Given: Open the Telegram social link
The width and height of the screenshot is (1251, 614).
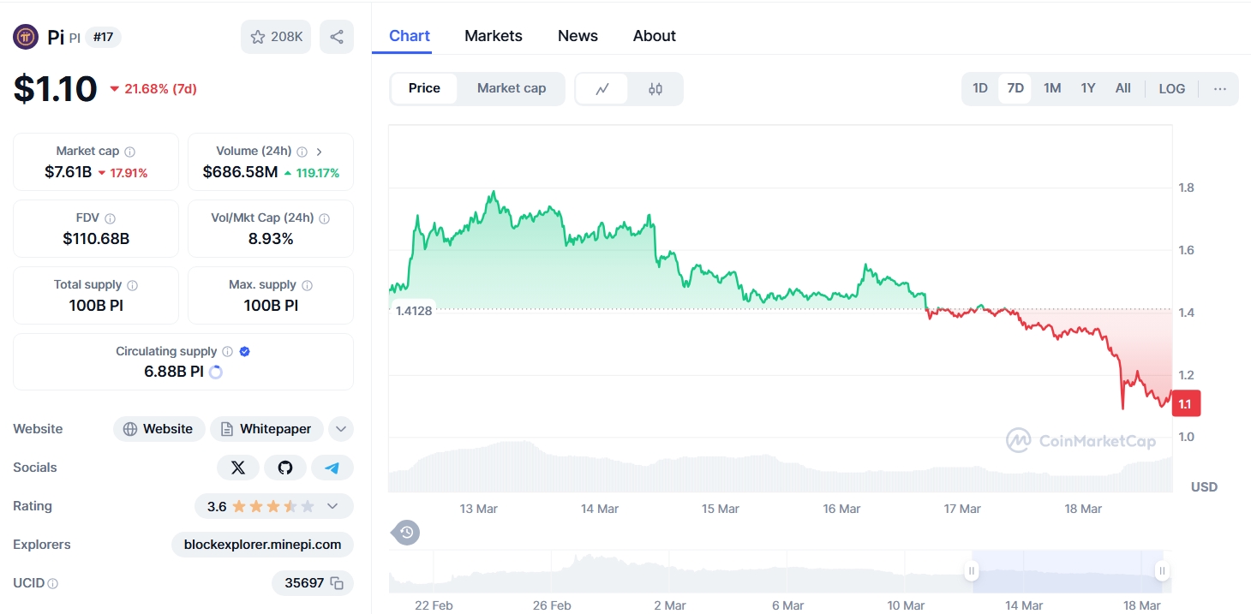Looking at the screenshot, I should click(x=332, y=468).
